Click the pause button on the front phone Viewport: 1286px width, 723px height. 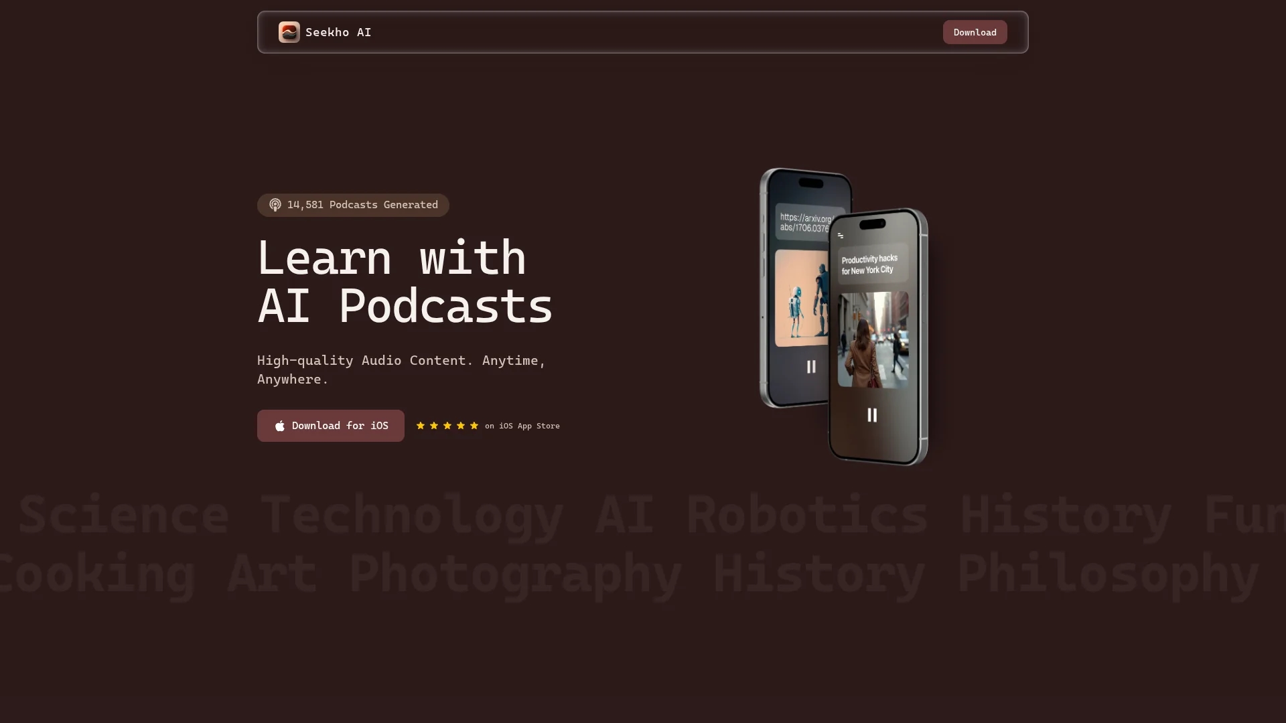(872, 415)
